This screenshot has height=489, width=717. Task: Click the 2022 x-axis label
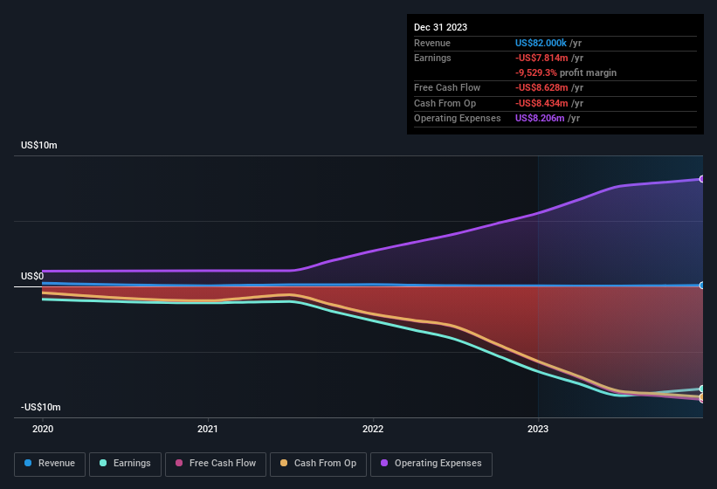373,429
